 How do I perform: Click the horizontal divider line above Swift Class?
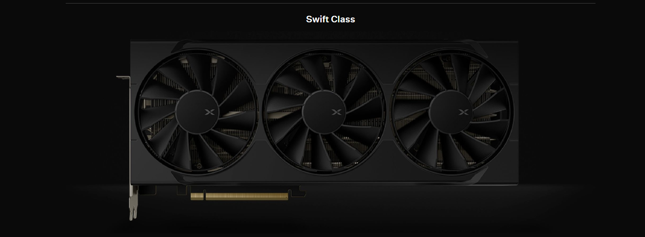click(x=330, y=3)
